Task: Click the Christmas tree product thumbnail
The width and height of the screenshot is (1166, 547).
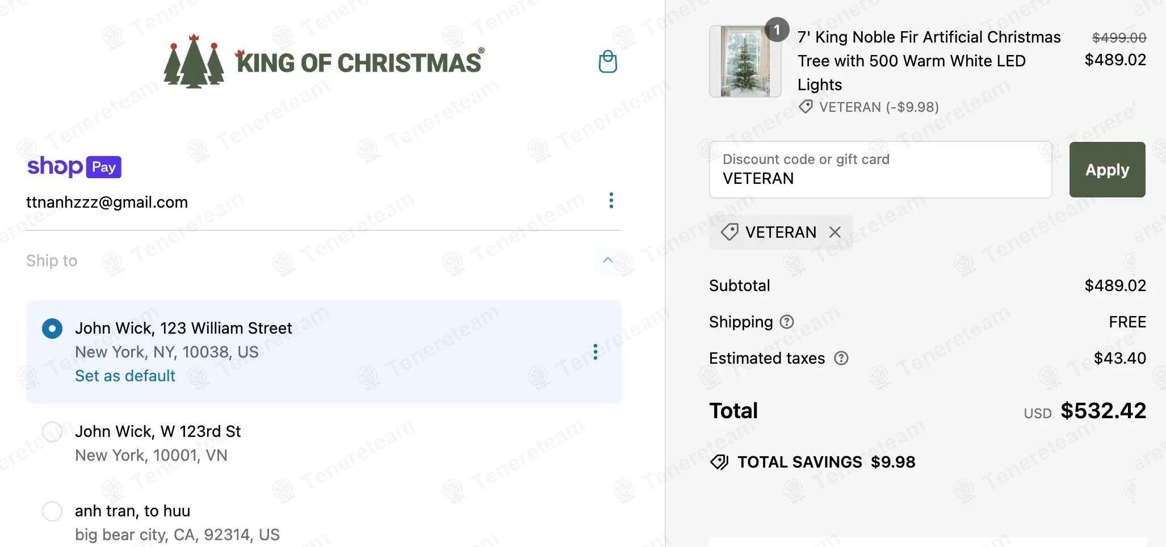Action: click(745, 61)
